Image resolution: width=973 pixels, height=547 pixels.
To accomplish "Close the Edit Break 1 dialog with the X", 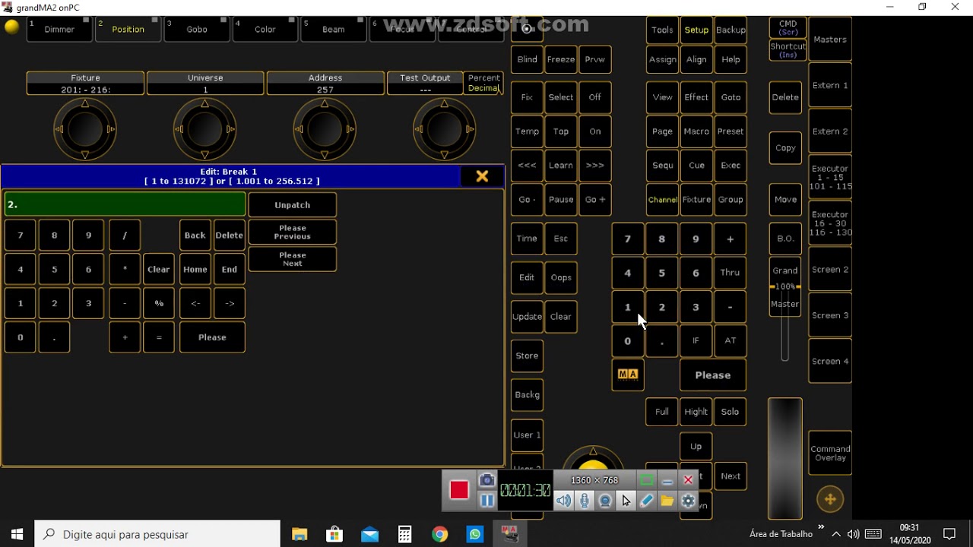I will pyautogui.click(x=482, y=176).
